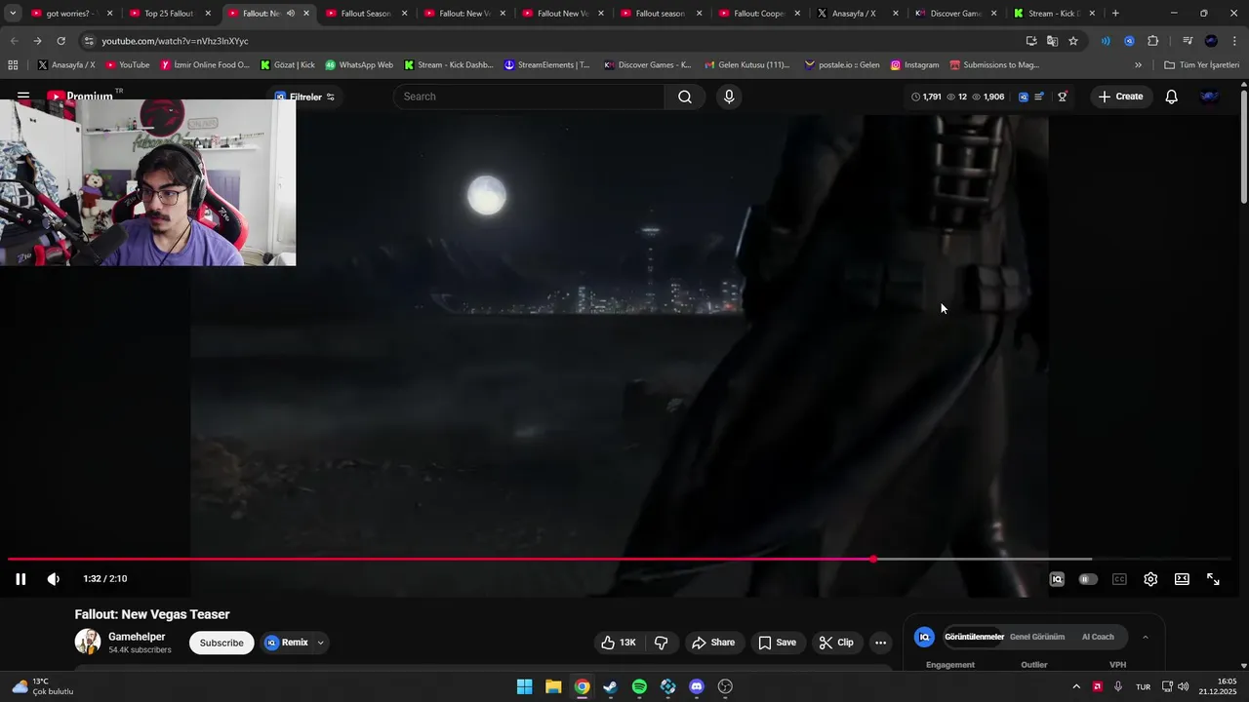Submit search with magnifier button
Viewport: 1249px width, 702px height.
point(685,97)
